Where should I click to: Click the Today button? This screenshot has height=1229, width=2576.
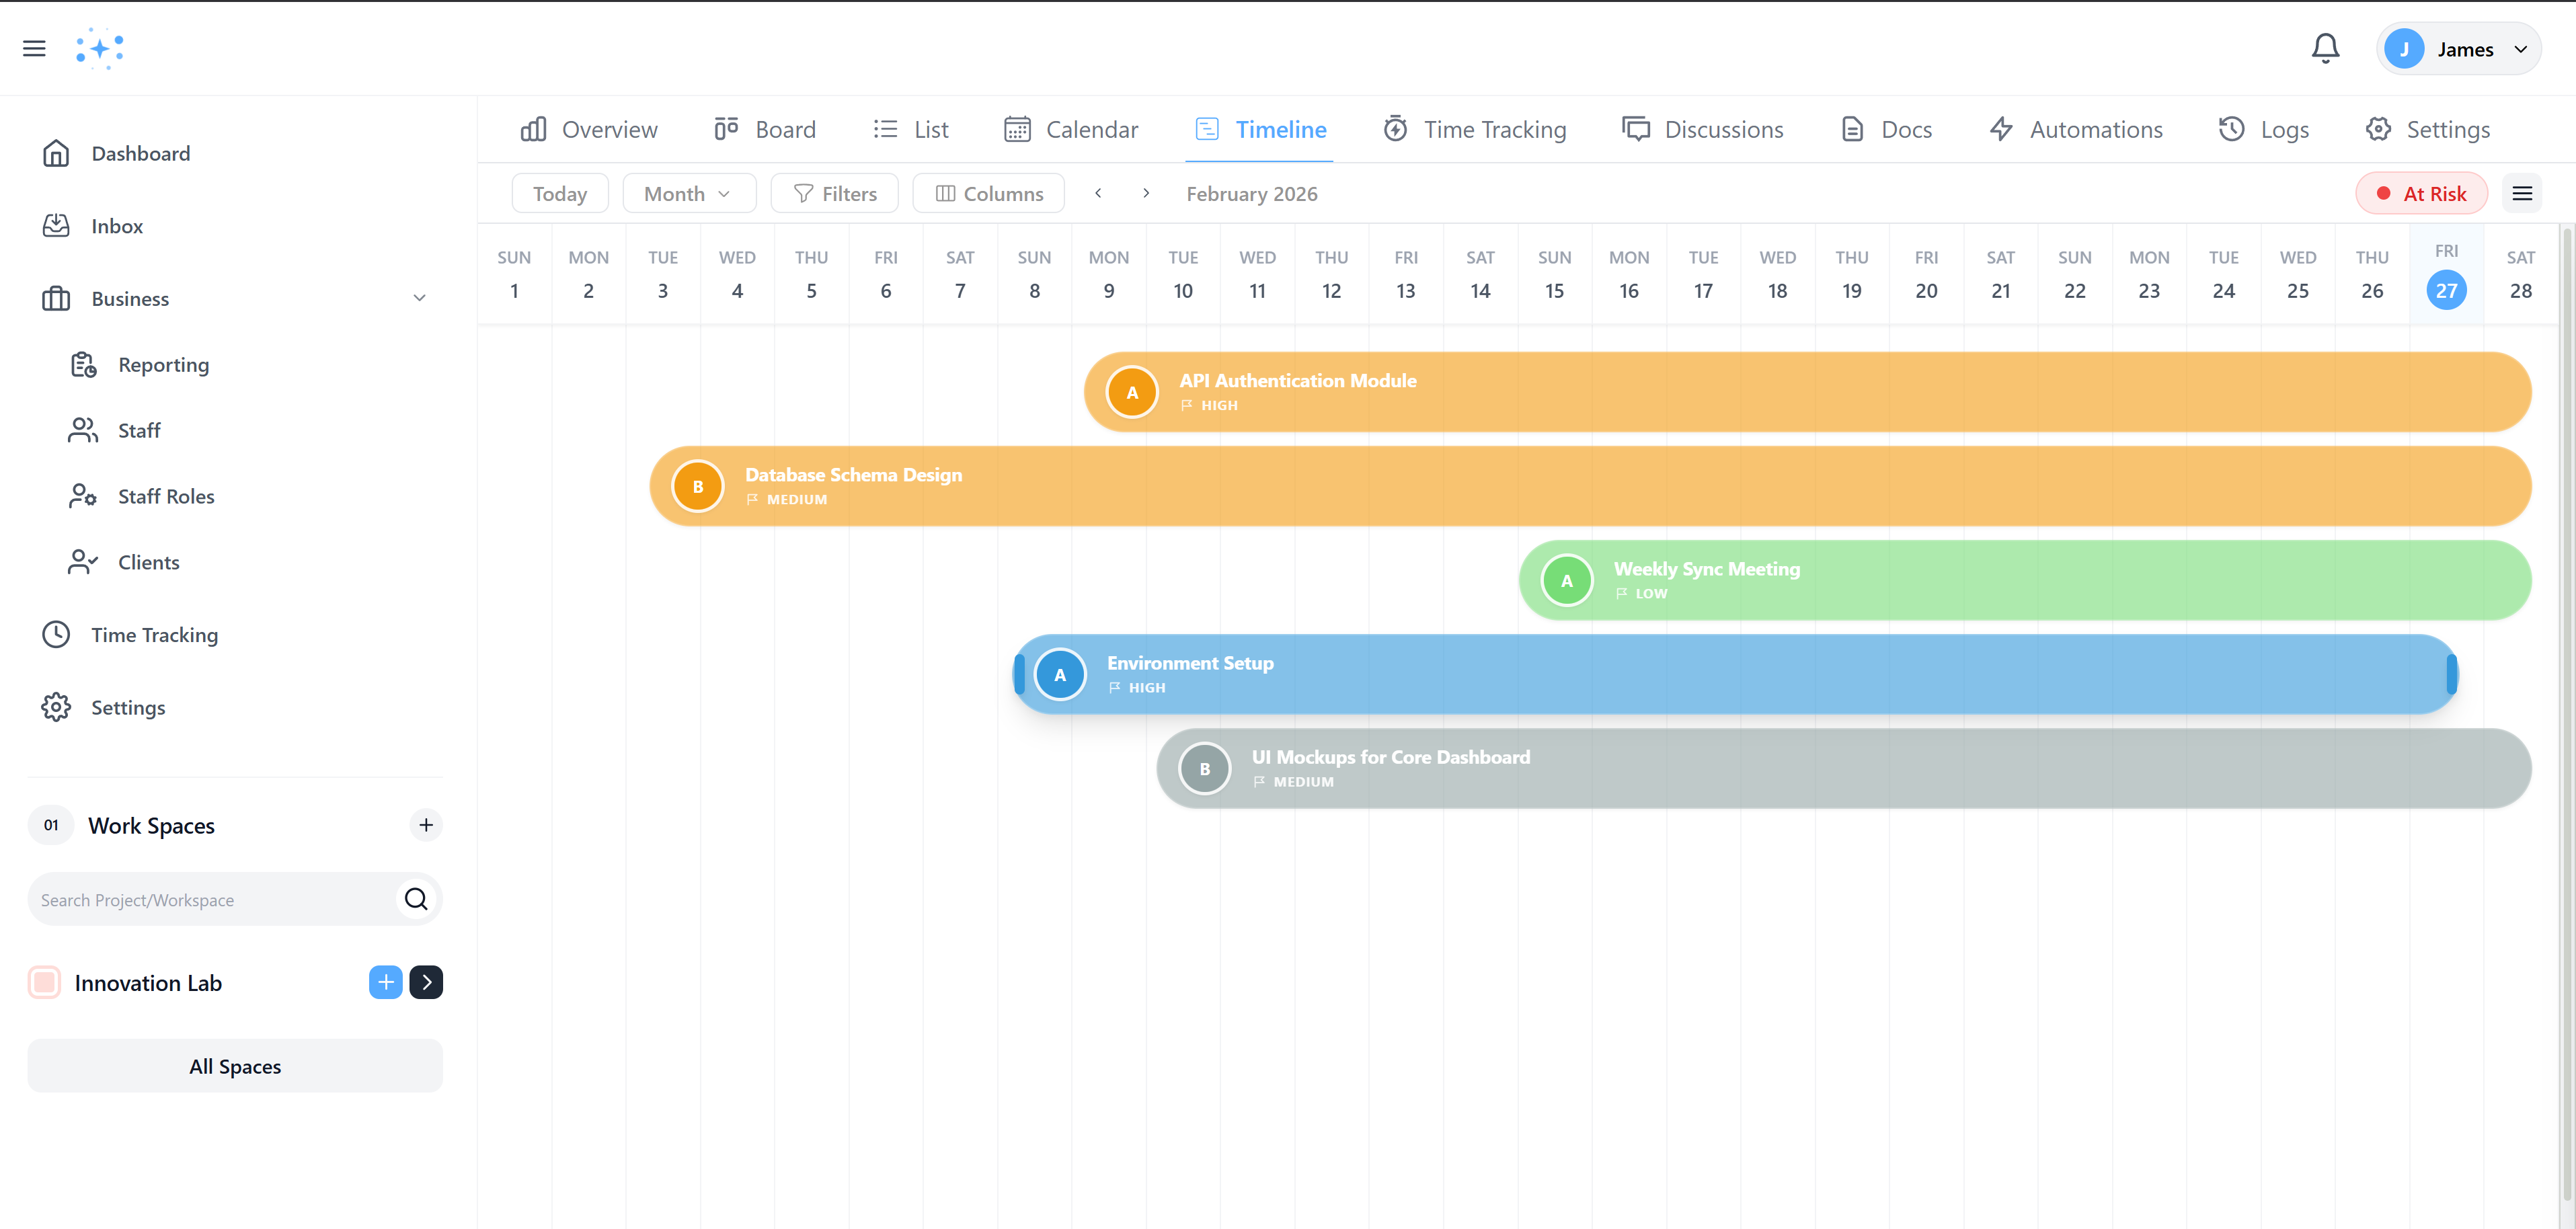click(560, 193)
